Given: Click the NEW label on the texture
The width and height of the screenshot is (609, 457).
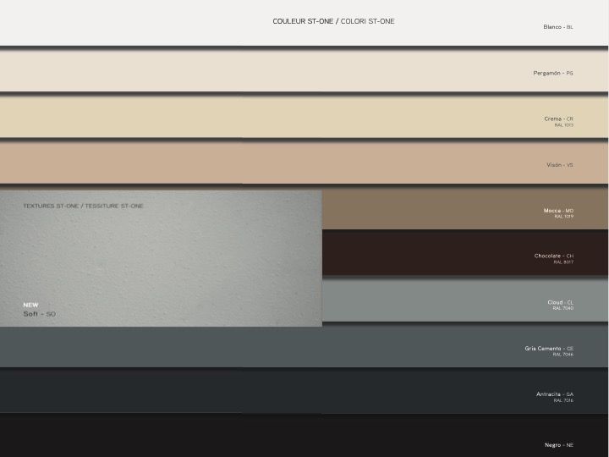Looking at the screenshot, I should (30, 305).
